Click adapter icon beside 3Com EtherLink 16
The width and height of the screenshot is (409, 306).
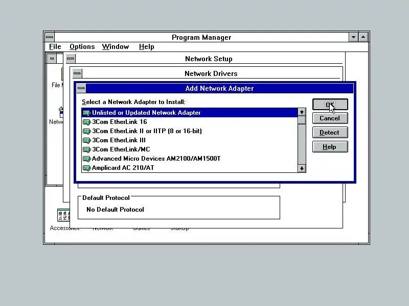(x=86, y=122)
